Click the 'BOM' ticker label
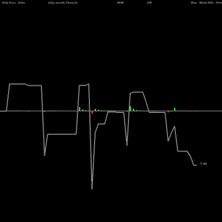 [120, 3]
